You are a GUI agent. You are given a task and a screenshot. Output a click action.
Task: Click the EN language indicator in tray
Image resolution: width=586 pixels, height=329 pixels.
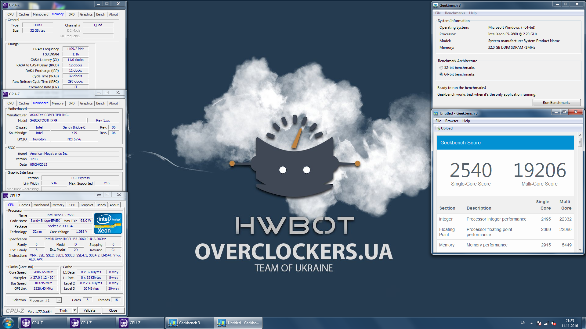tap(523, 322)
